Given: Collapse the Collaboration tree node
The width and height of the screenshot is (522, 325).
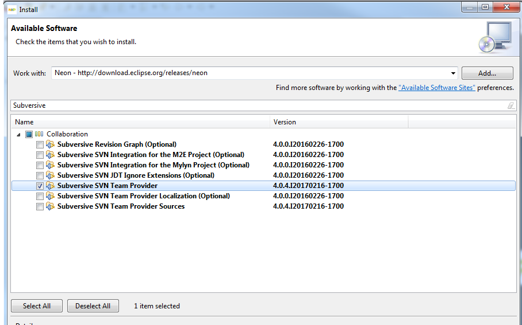Looking at the screenshot, I should pos(18,135).
